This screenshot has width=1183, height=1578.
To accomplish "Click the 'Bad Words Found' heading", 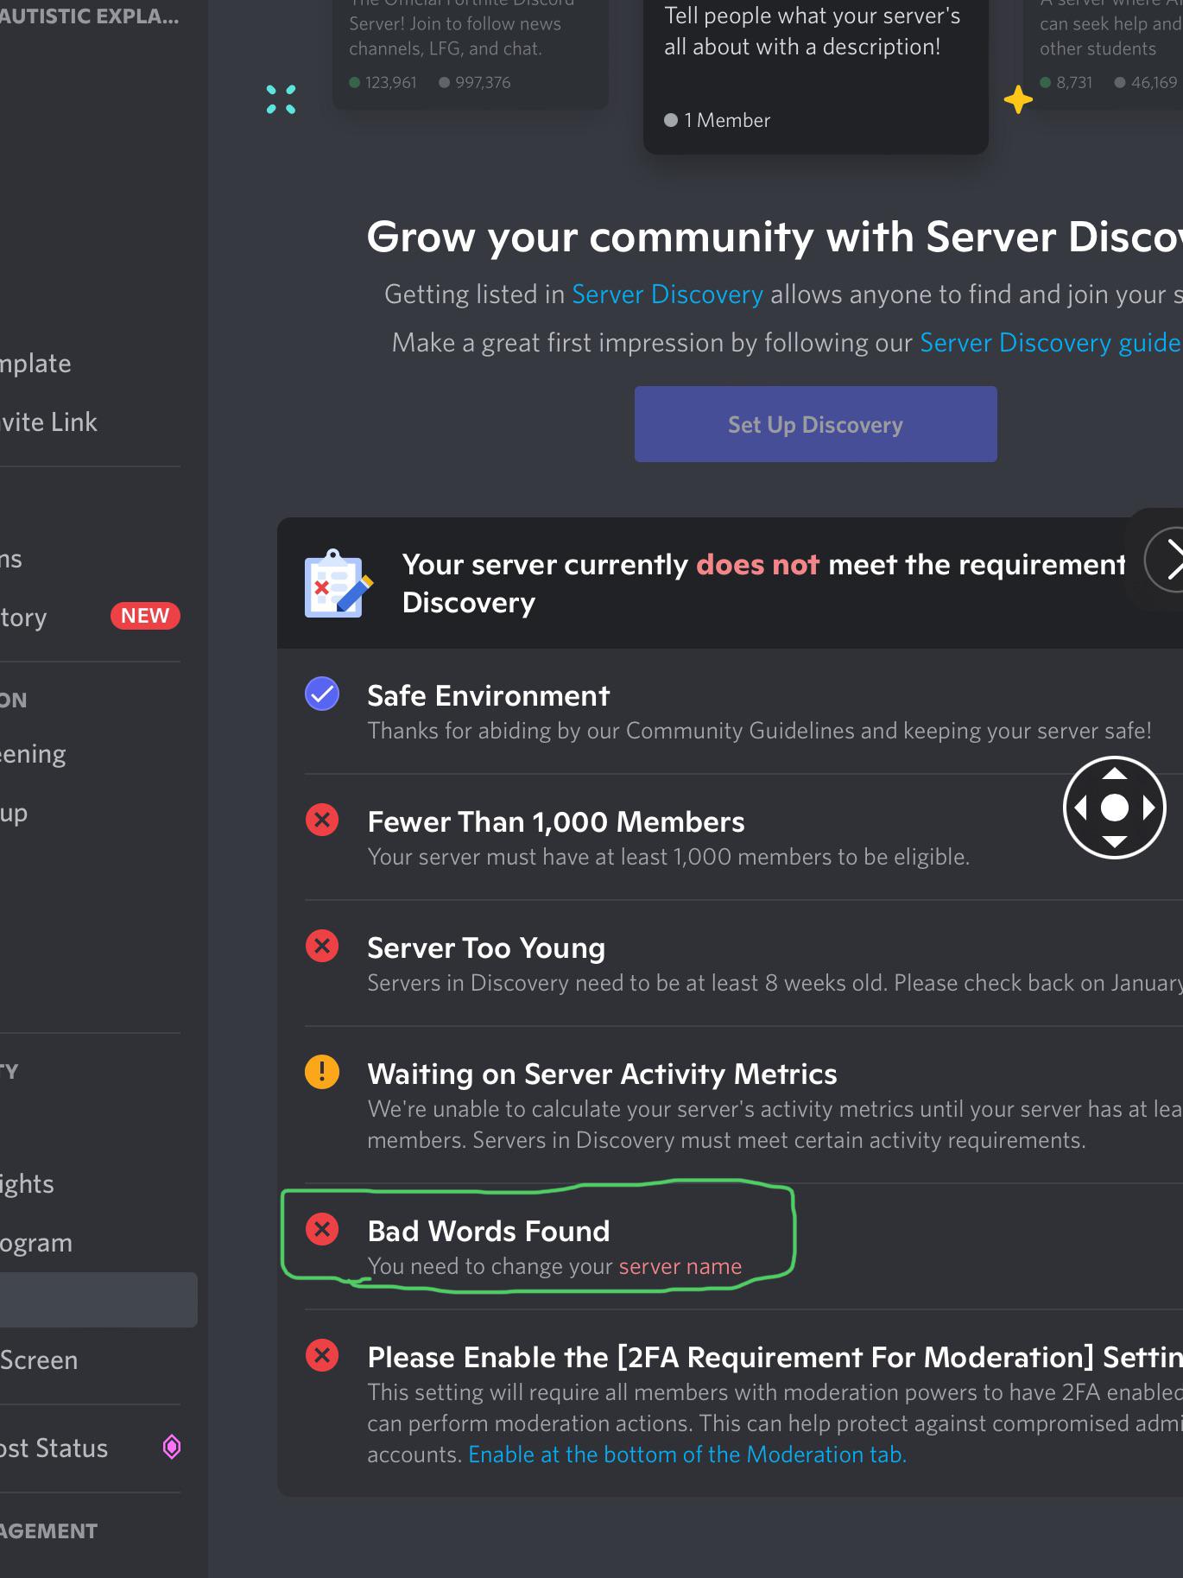I will pyautogui.click(x=489, y=1231).
